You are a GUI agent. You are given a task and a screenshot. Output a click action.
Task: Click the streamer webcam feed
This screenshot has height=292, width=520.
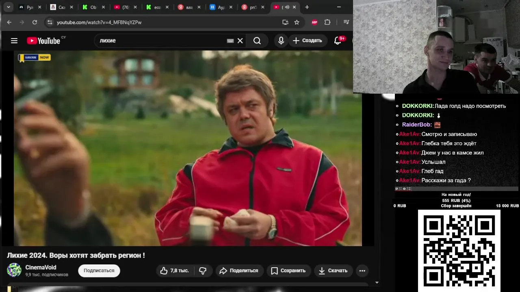(x=437, y=47)
